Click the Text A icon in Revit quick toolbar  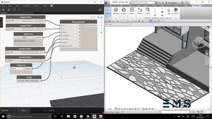139,21
